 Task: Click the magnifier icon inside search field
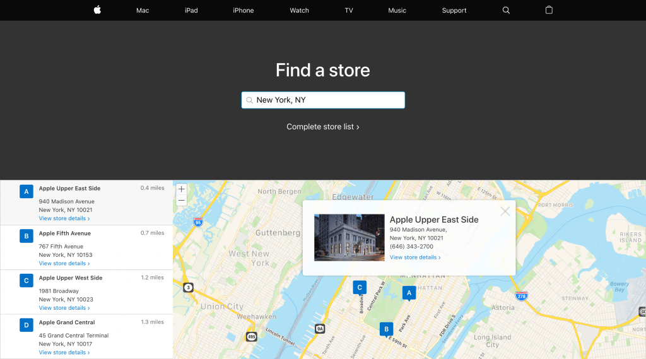point(249,100)
